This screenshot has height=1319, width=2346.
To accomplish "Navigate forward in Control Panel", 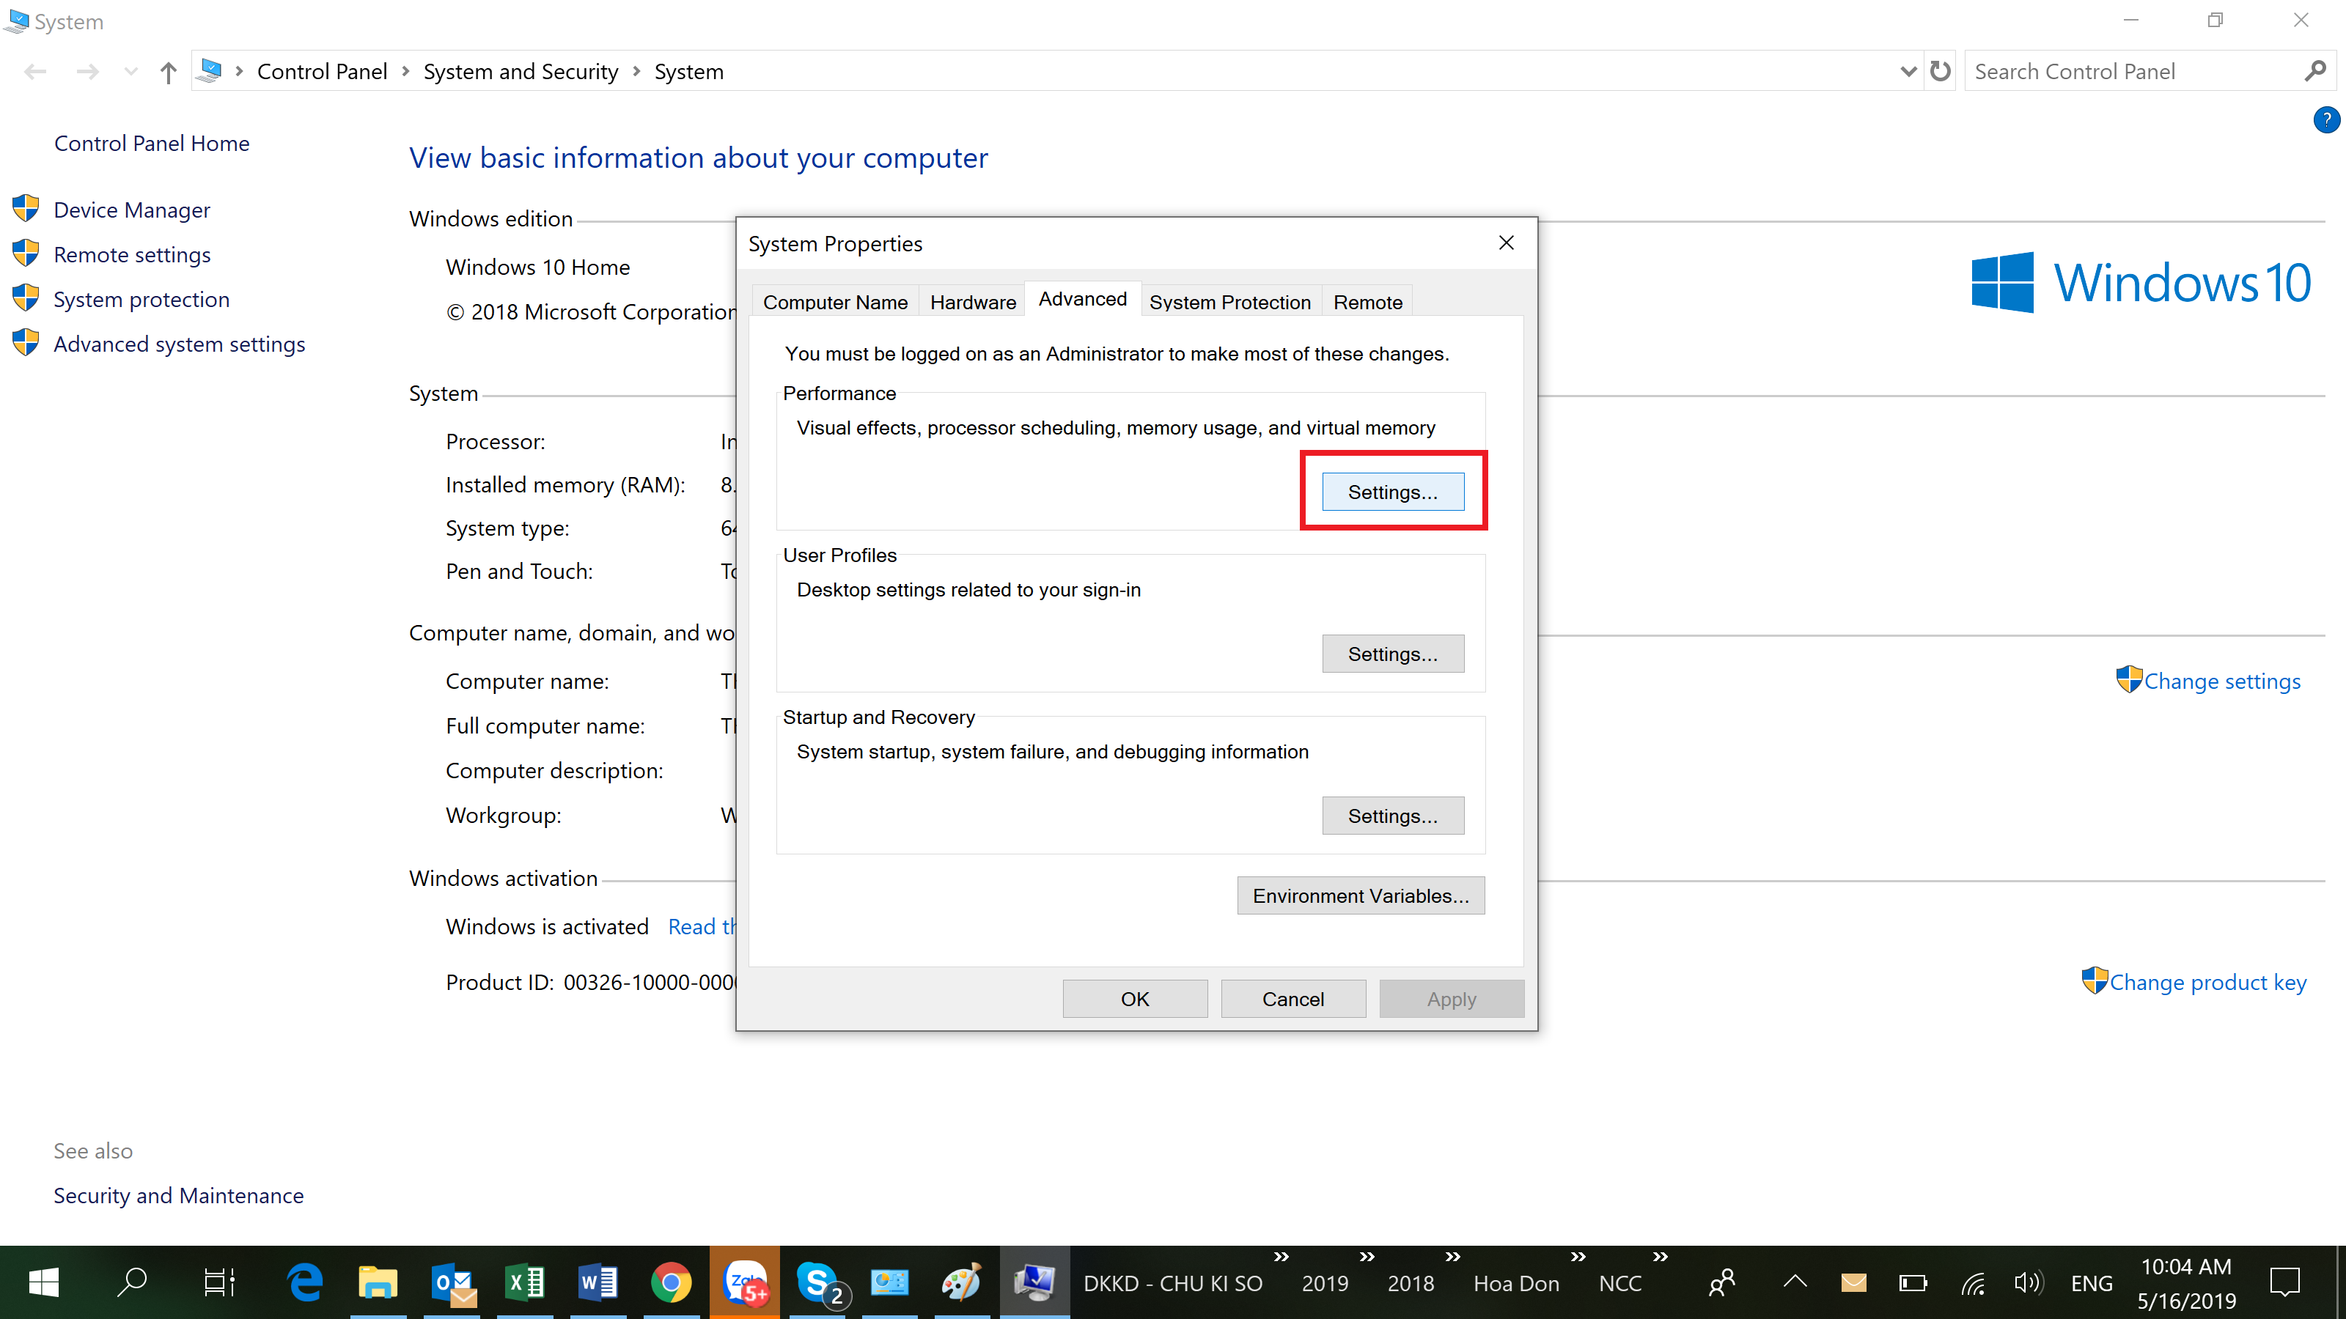I will (87, 72).
